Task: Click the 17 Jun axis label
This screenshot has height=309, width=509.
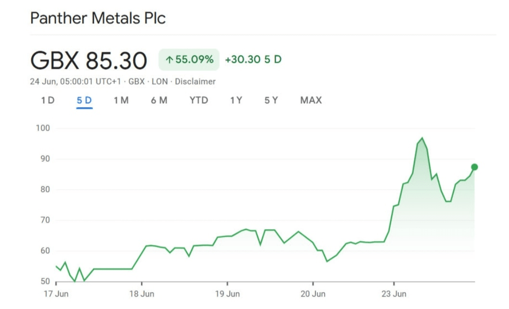Action: tap(56, 294)
